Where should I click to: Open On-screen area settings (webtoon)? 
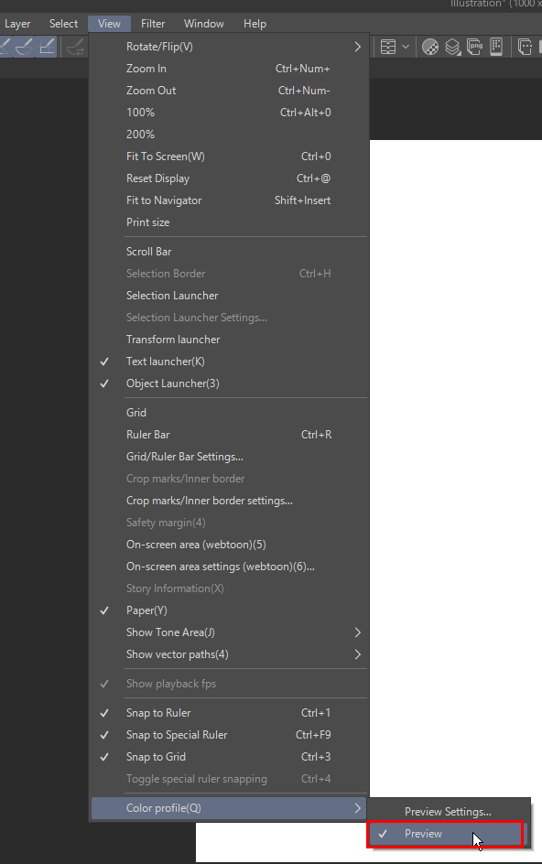click(230, 567)
